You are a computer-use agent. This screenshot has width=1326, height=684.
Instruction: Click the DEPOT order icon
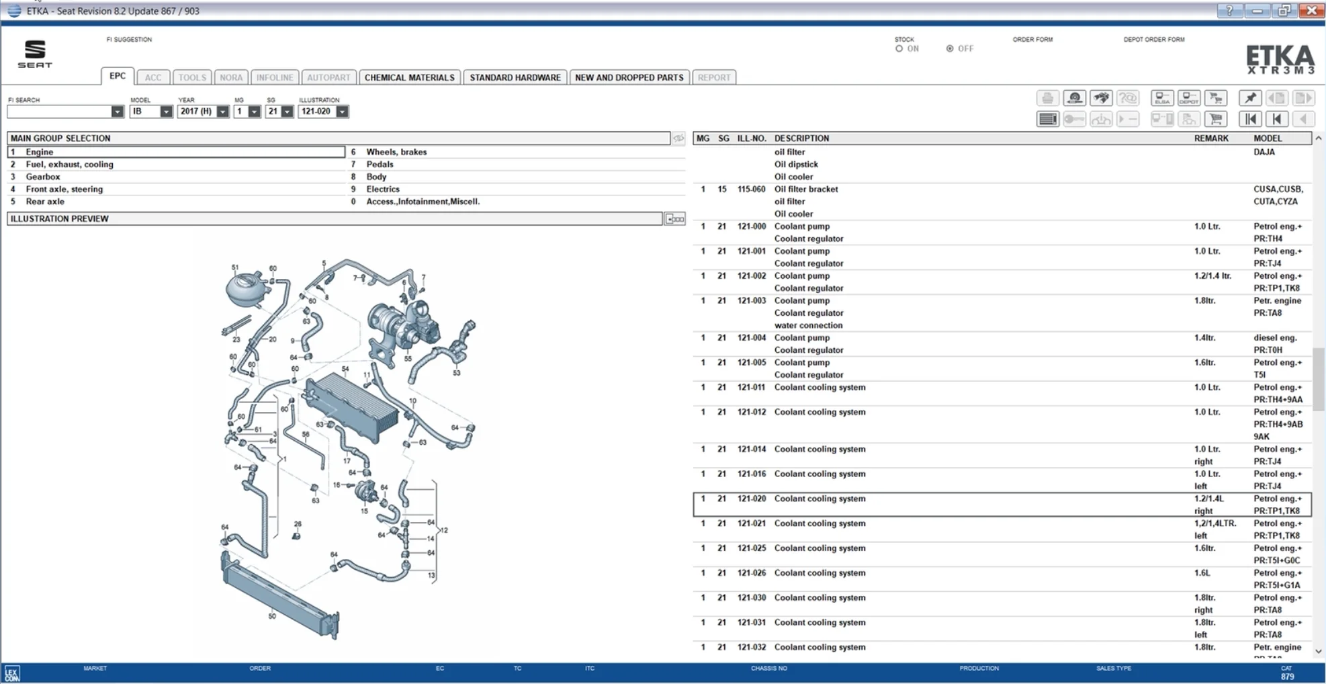(1189, 98)
